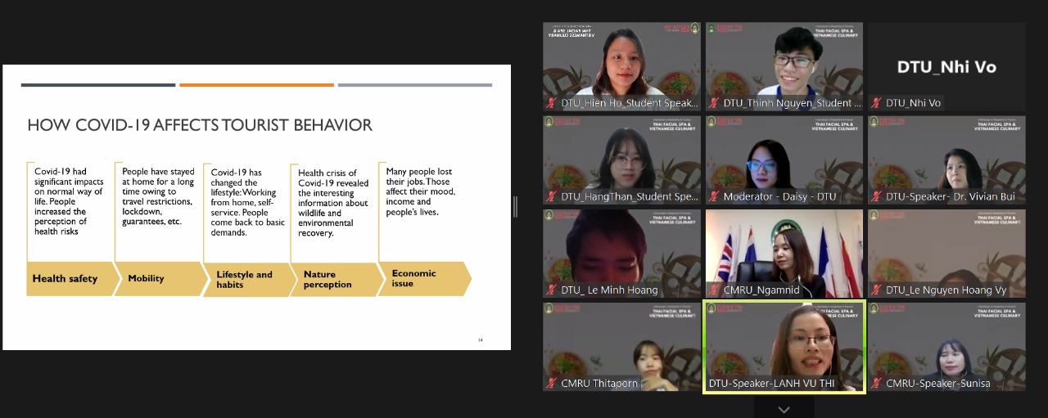Click muted mic icon on HangThan tile
Viewport: 1048px width, 418px height.
[553, 196]
